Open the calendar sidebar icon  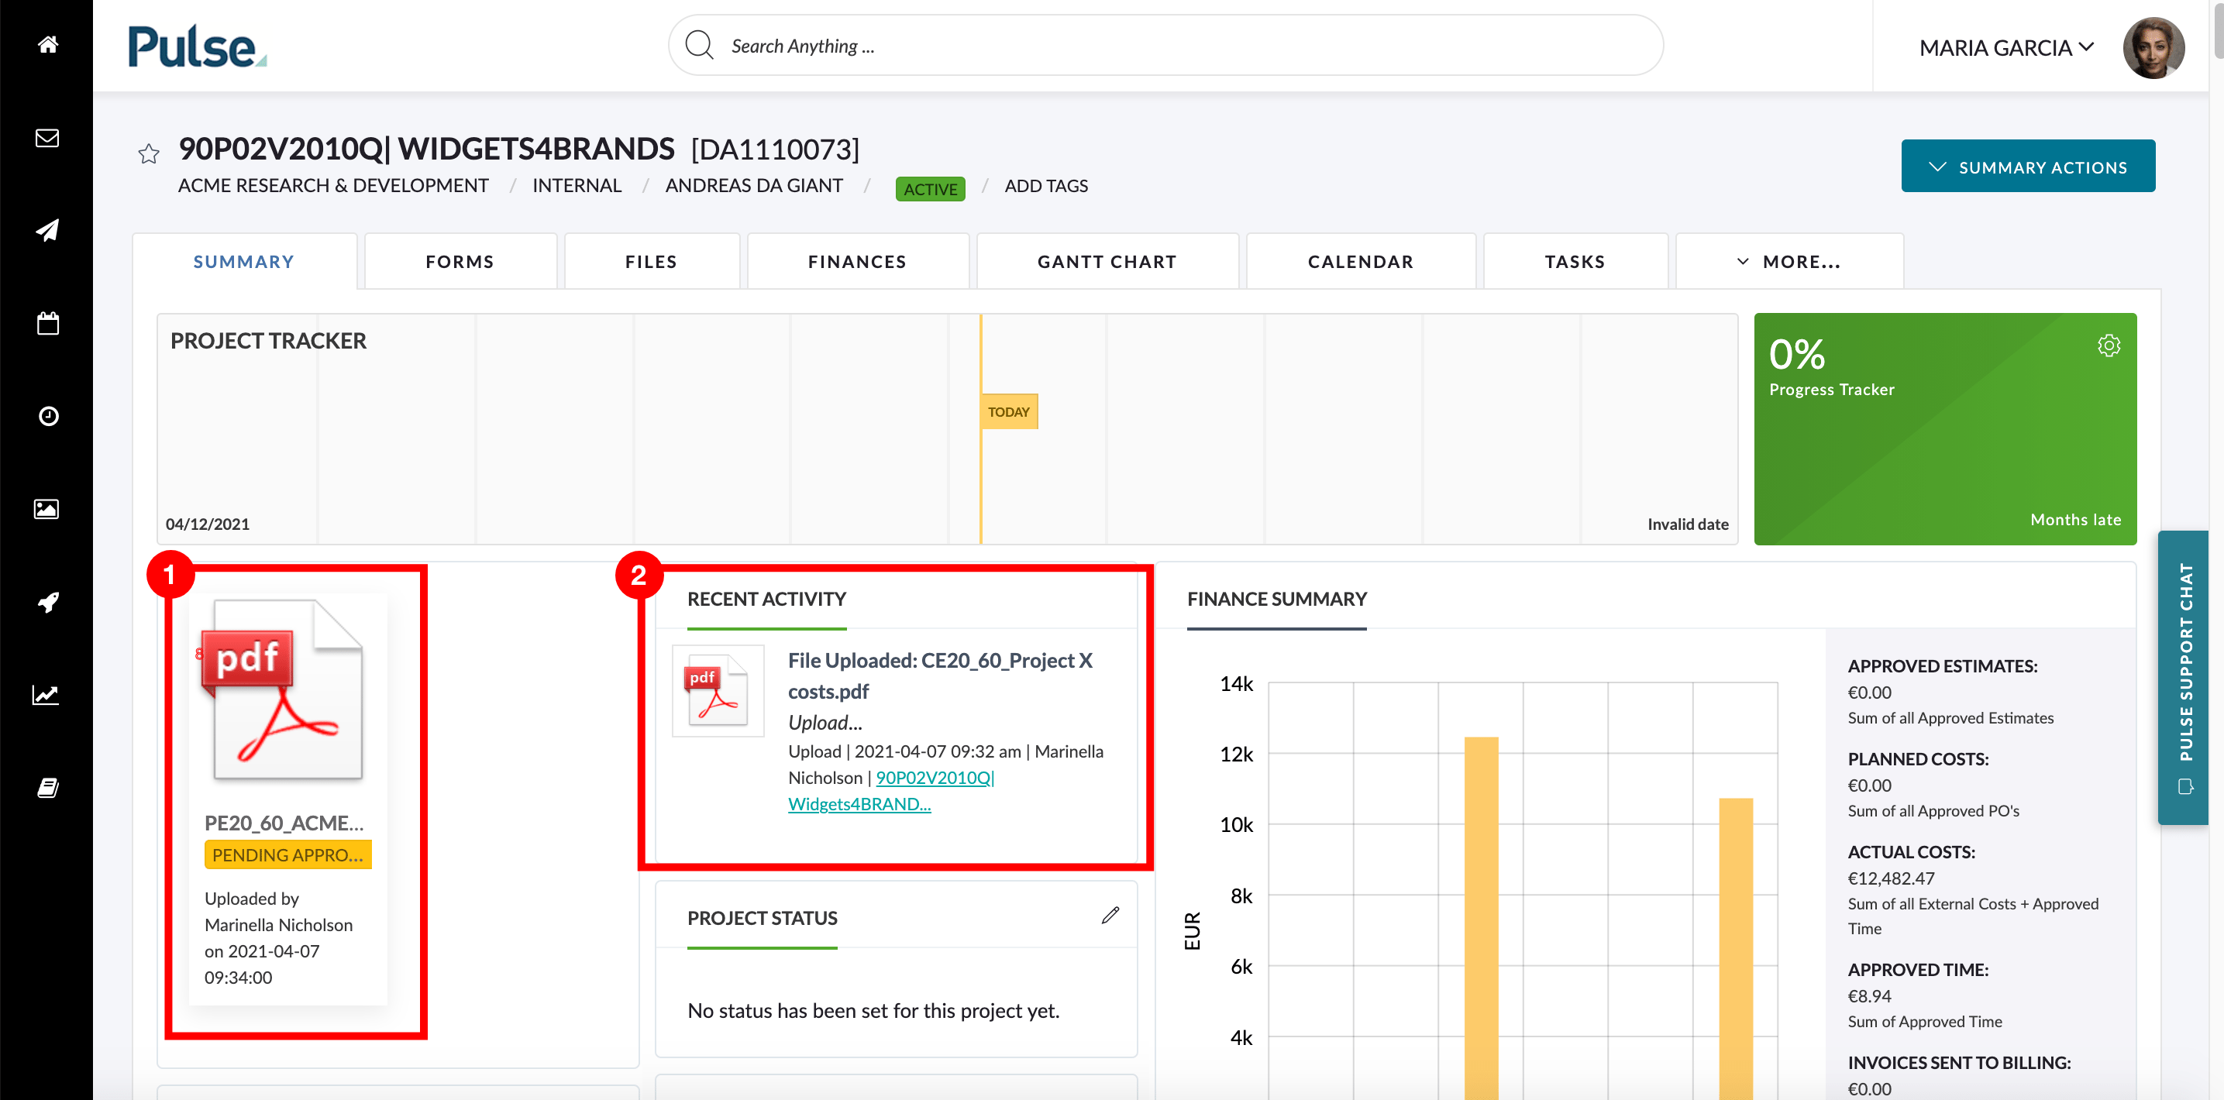tap(47, 324)
